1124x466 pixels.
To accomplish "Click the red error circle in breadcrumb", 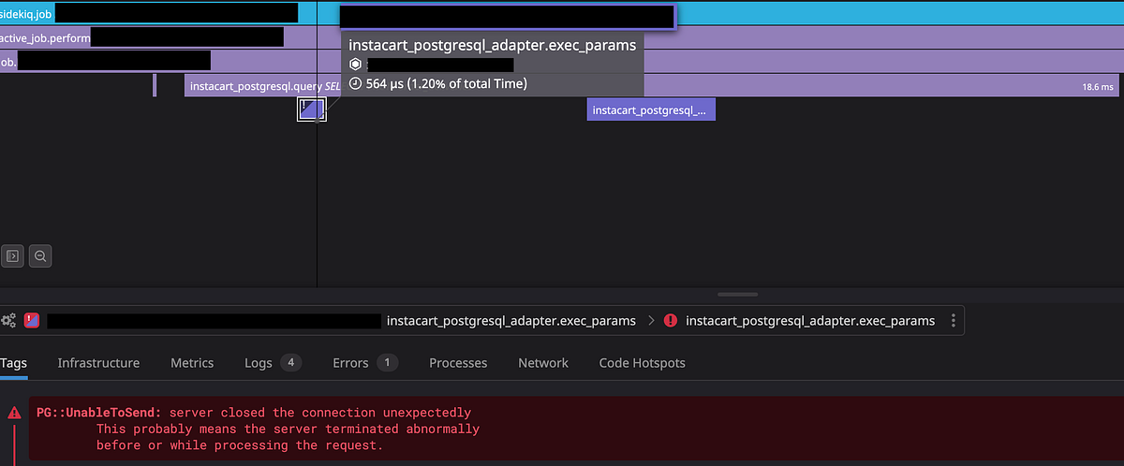I will 671,320.
